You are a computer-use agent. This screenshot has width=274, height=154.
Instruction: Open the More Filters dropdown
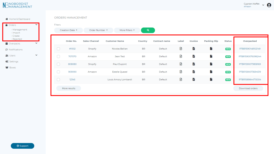point(127,30)
